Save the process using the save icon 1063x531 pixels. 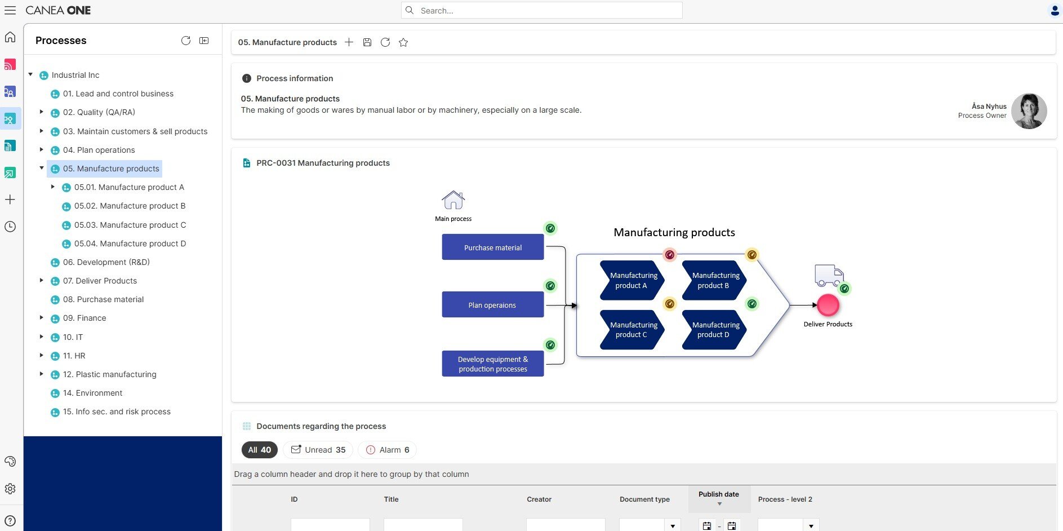tap(367, 42)
